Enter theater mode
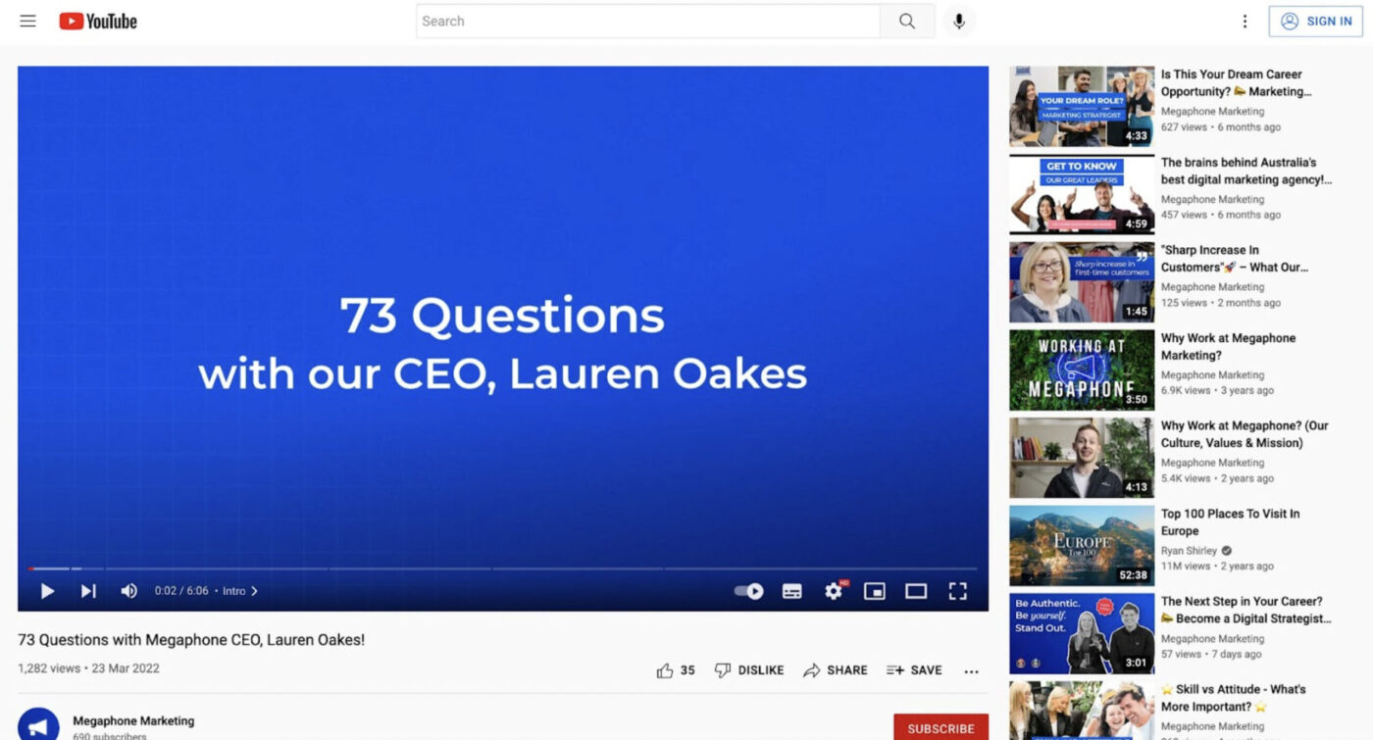 point(916,591)
